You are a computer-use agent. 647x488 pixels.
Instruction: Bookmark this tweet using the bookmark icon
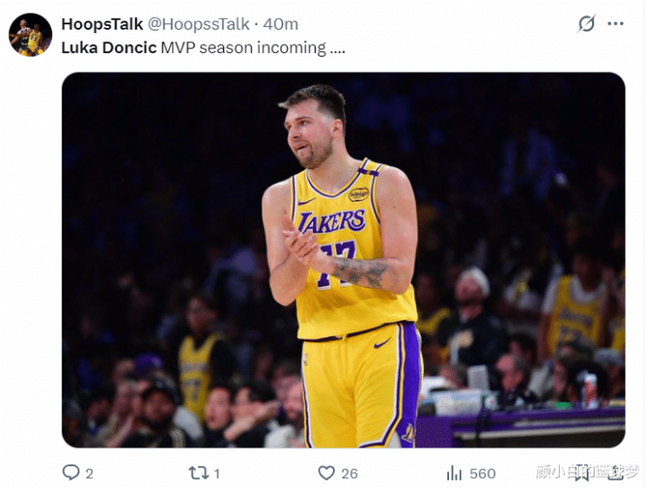582,472
